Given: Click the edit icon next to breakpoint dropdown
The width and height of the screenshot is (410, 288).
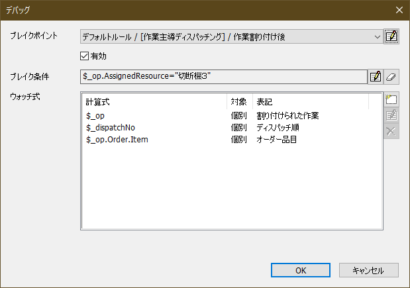Looking at the screenshot, I should pos(391,36).
